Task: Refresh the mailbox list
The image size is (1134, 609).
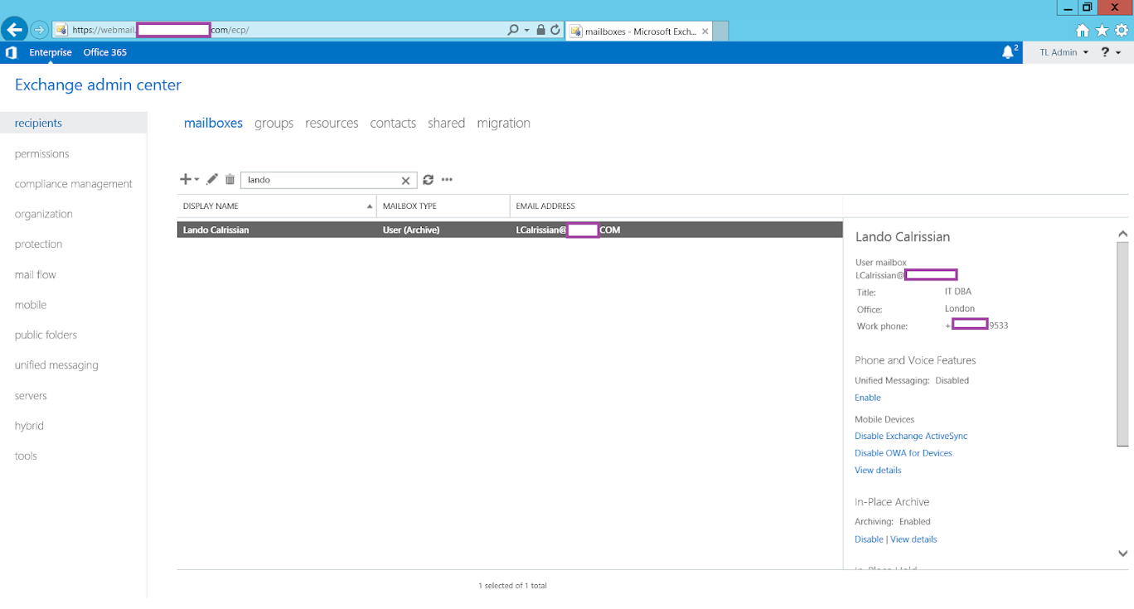Action: coord(429,180)
